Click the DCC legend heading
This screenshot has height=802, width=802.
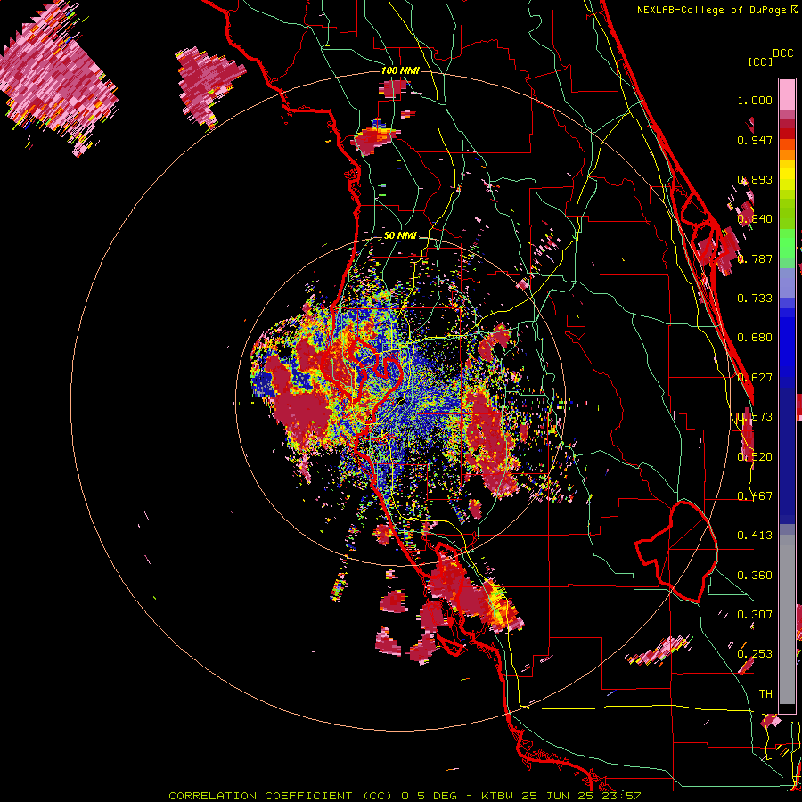[783, 53]
